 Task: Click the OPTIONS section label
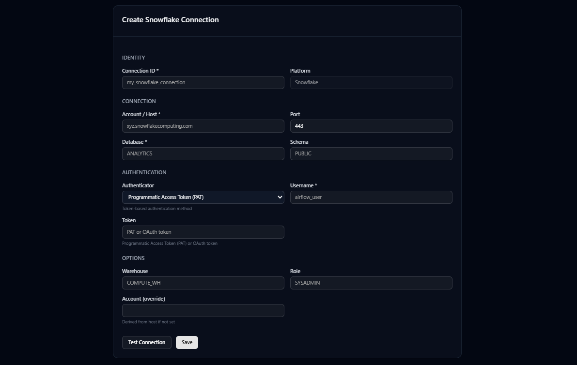pyautogui.click(x=133, y=258)
